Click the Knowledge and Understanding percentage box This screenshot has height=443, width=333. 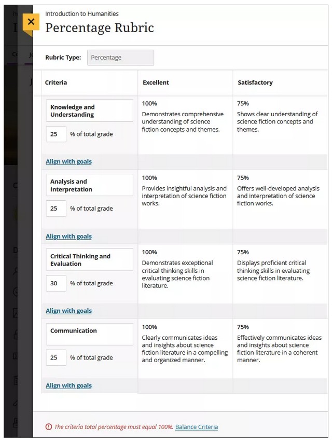click(x=56, y=134)
